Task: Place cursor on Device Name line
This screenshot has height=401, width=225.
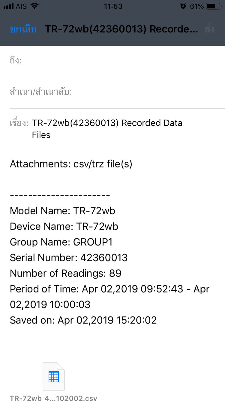Action: pos(64,226)
